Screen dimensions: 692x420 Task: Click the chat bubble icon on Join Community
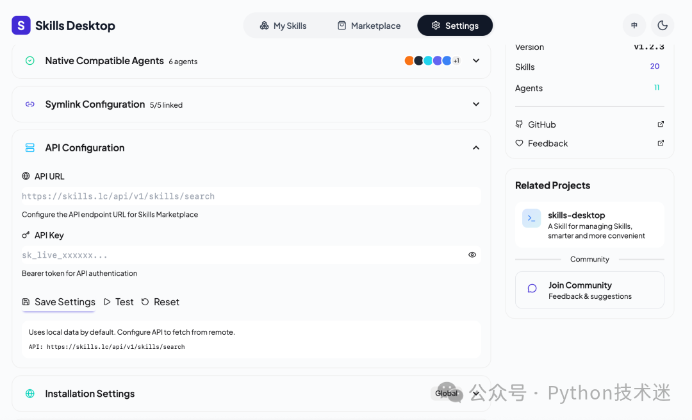tap(532, 289)
